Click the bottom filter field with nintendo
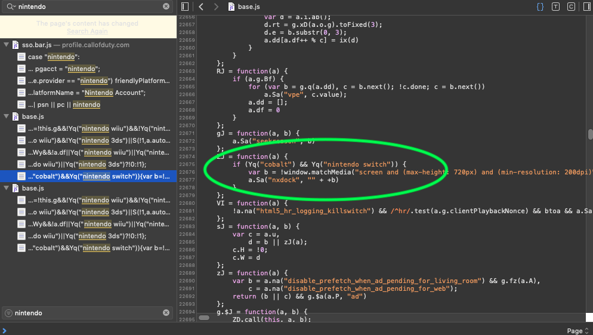 click(x=88, y=313)
